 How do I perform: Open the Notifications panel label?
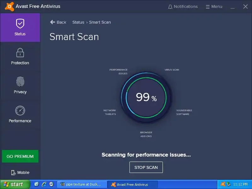(x=186, y=7)
